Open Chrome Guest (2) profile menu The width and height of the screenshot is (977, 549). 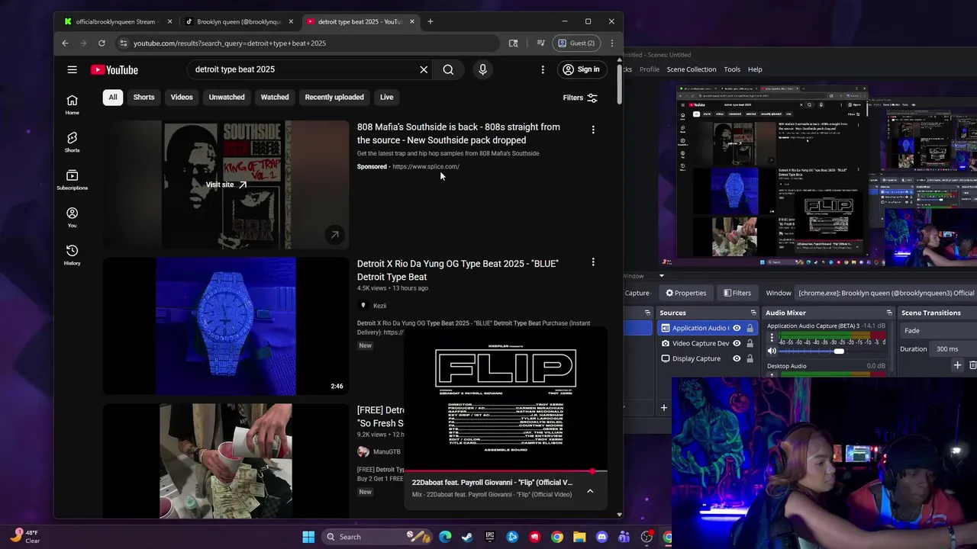(576, 43)
